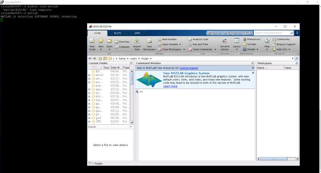The height and width of the screenshot is (173, 321).
Task: Go up one folder level
Action: point(100,59)
